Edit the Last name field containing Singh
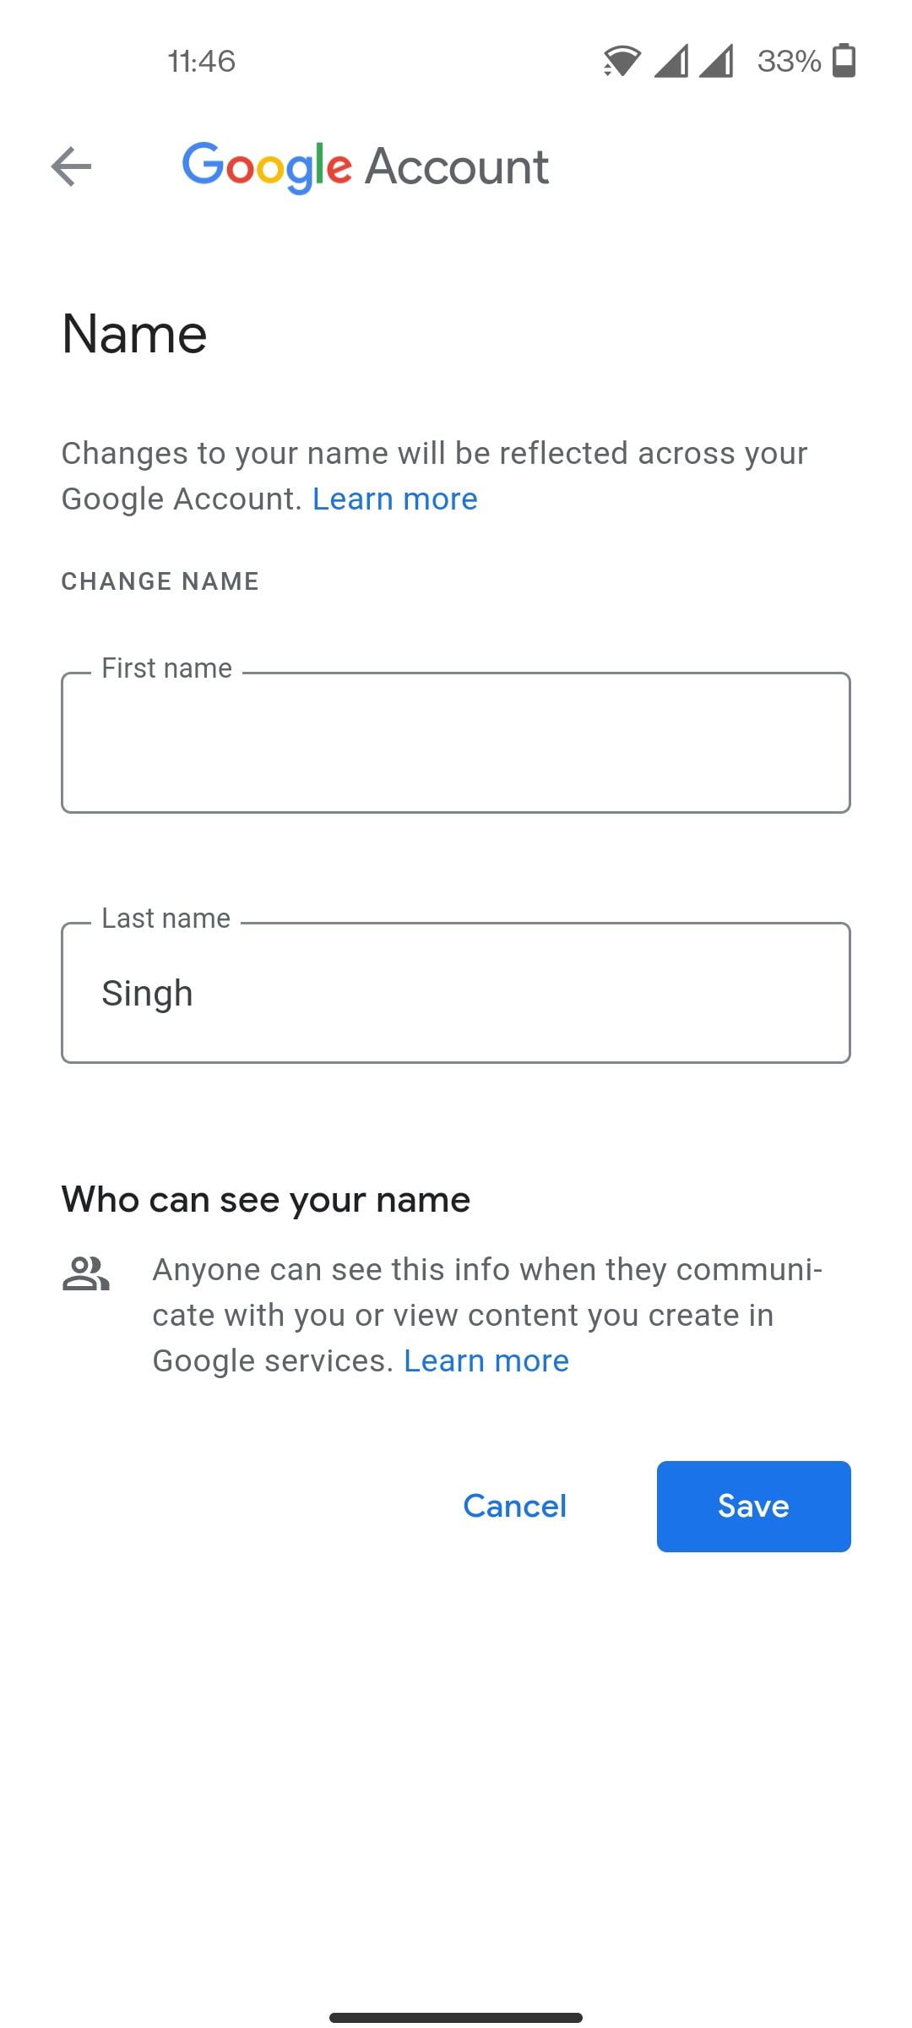Viewport: 912px width, 2028px height. (456, 993)
